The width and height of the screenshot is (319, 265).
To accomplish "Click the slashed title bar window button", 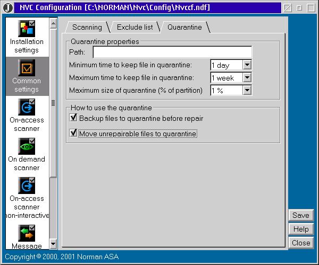I will tap(288, 8).
